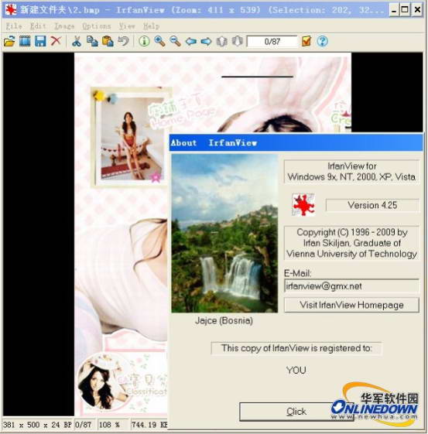Click the Cut scissors icon
Image resolution: width=428 pixels, height=434 pixels.
click(x=77, y=41)
